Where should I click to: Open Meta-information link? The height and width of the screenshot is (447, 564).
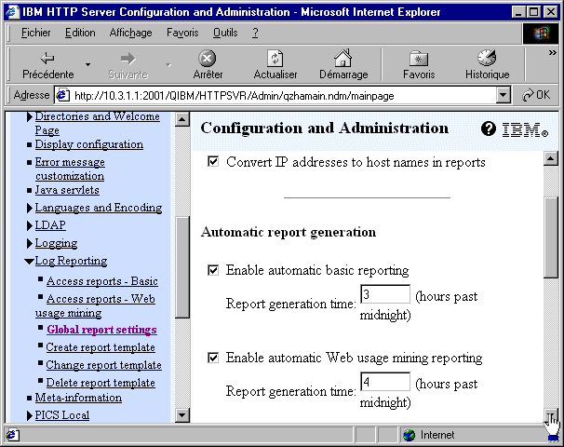pyautogui.click(x=78, y=398)
